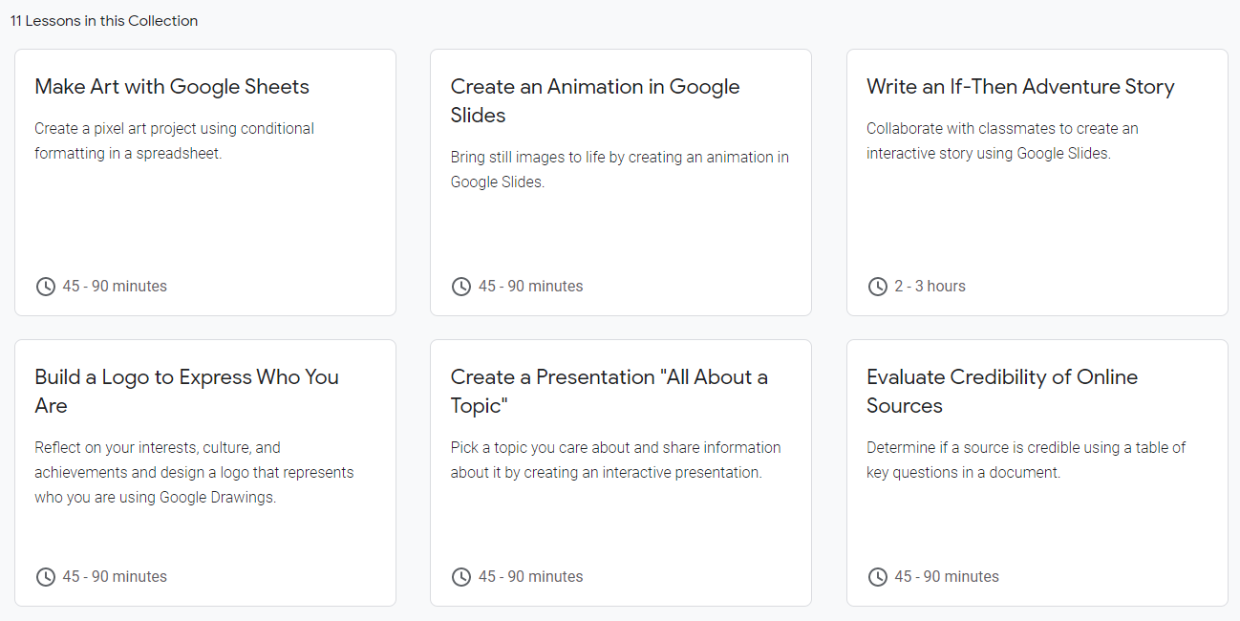Click "Pick a topic you care about" description
Viewport: 1240px width, 621px height.
pos(615,460)
